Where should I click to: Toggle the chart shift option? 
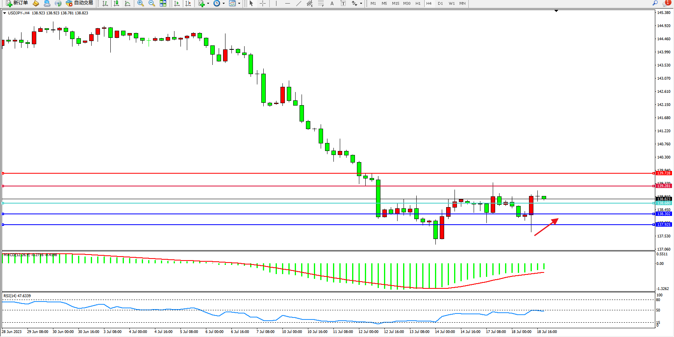[188, 3]
